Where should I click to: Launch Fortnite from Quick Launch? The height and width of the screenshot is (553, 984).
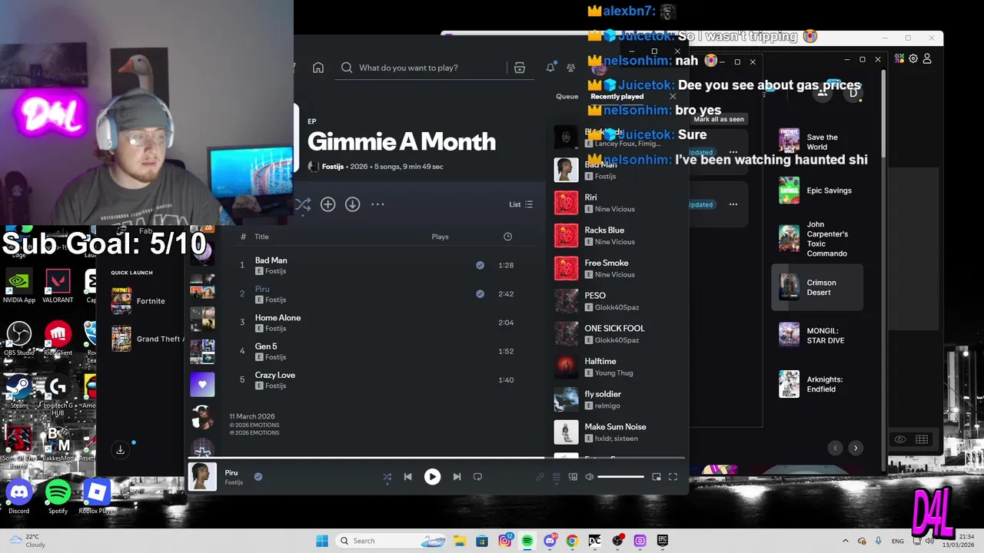138,301
